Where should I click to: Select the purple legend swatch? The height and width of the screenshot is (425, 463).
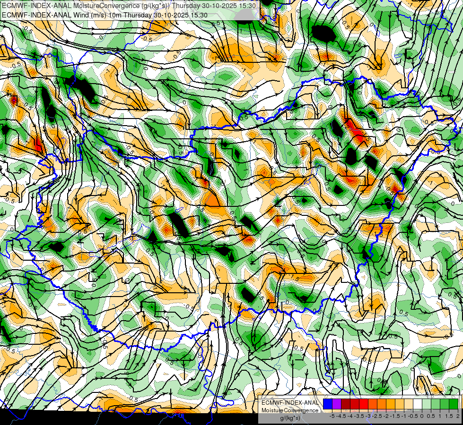click(x=337, y=404)
